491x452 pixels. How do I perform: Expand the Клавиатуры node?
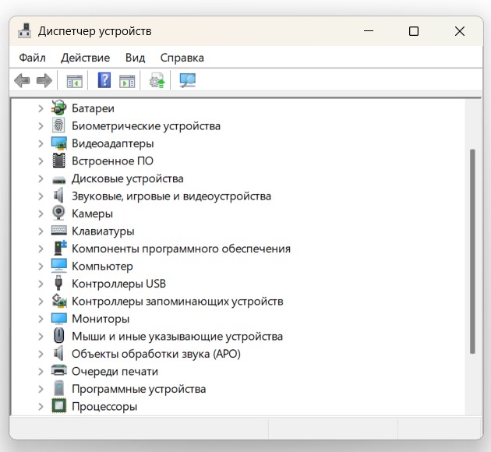click(x=41, y=231)
